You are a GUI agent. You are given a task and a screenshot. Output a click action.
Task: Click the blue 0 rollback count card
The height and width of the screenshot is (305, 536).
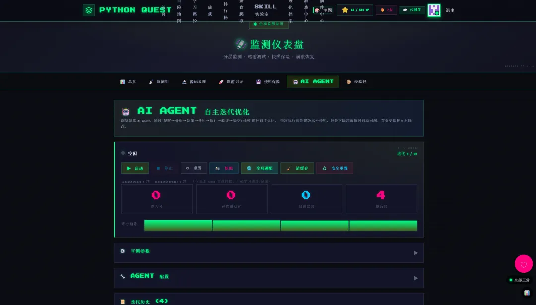306,199
